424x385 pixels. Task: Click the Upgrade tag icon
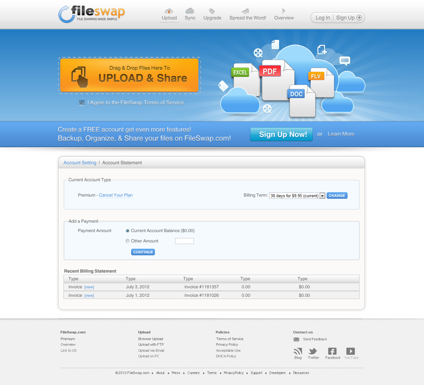[x=212, y=12]
